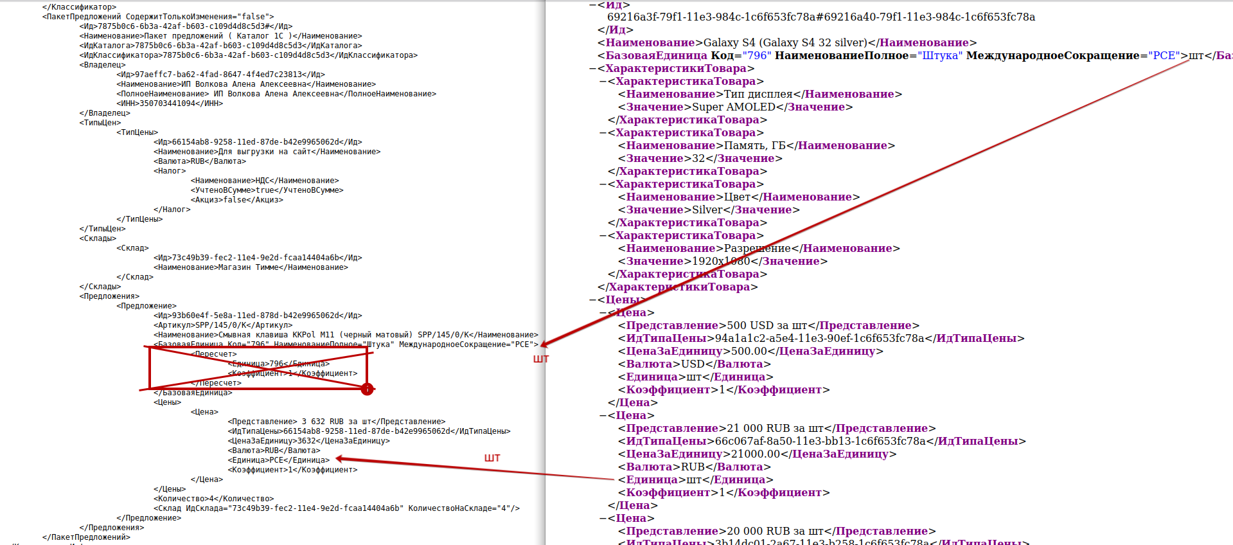Viewport: 1233px width, 545px height.
Task: Click the Артикул SPP/145/0/K line
Action: [222, 325]
